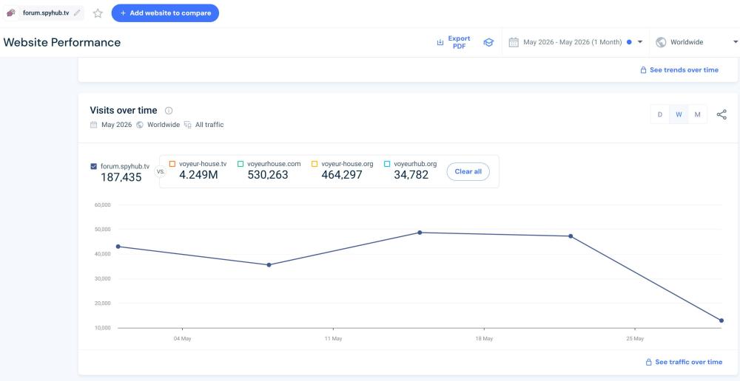Click the globe icon beside Worldwide
Image resolution: width=740 pixels, height=381 pixels.
pos(661,42)
